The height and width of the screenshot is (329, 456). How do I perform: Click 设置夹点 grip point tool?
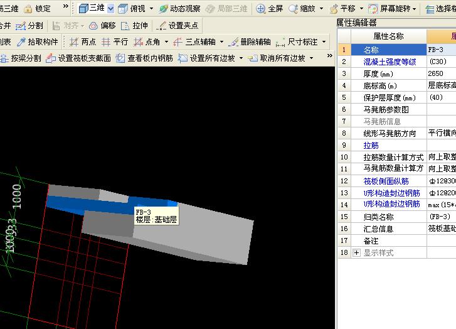pyautogui.click(x=177, y=26)
